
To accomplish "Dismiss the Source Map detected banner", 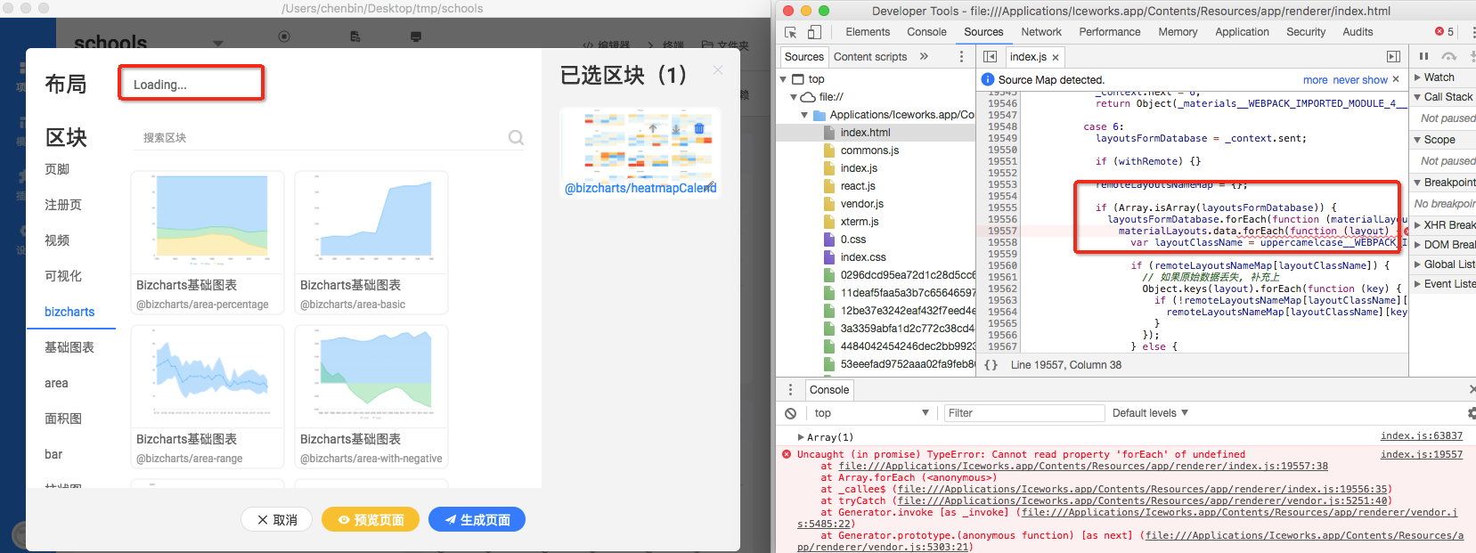I will click(x=1396, y=79).
